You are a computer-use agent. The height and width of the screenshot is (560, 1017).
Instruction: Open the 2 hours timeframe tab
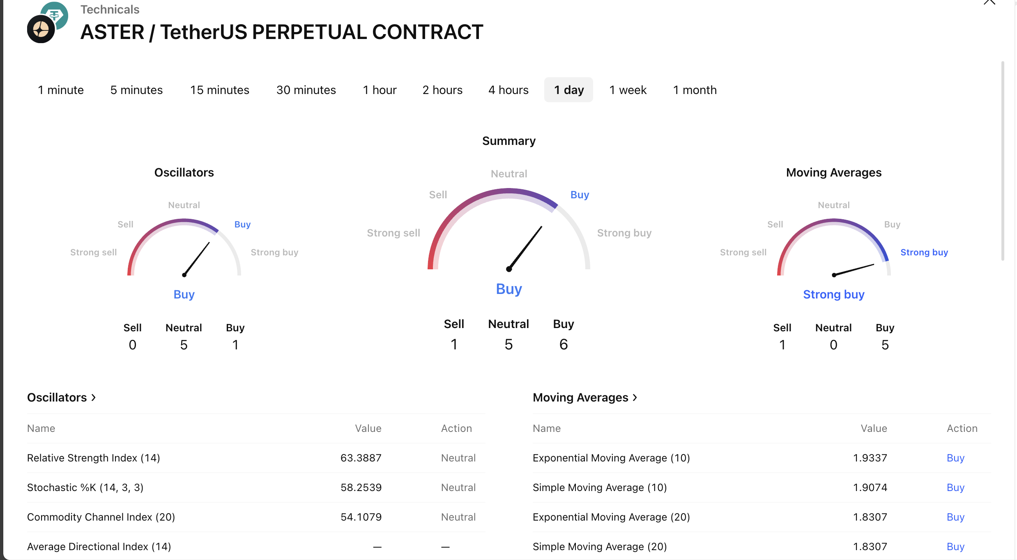pos(442,90)
